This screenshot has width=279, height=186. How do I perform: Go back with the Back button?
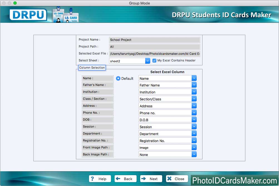pyautogui.click(x=125, y=179)
